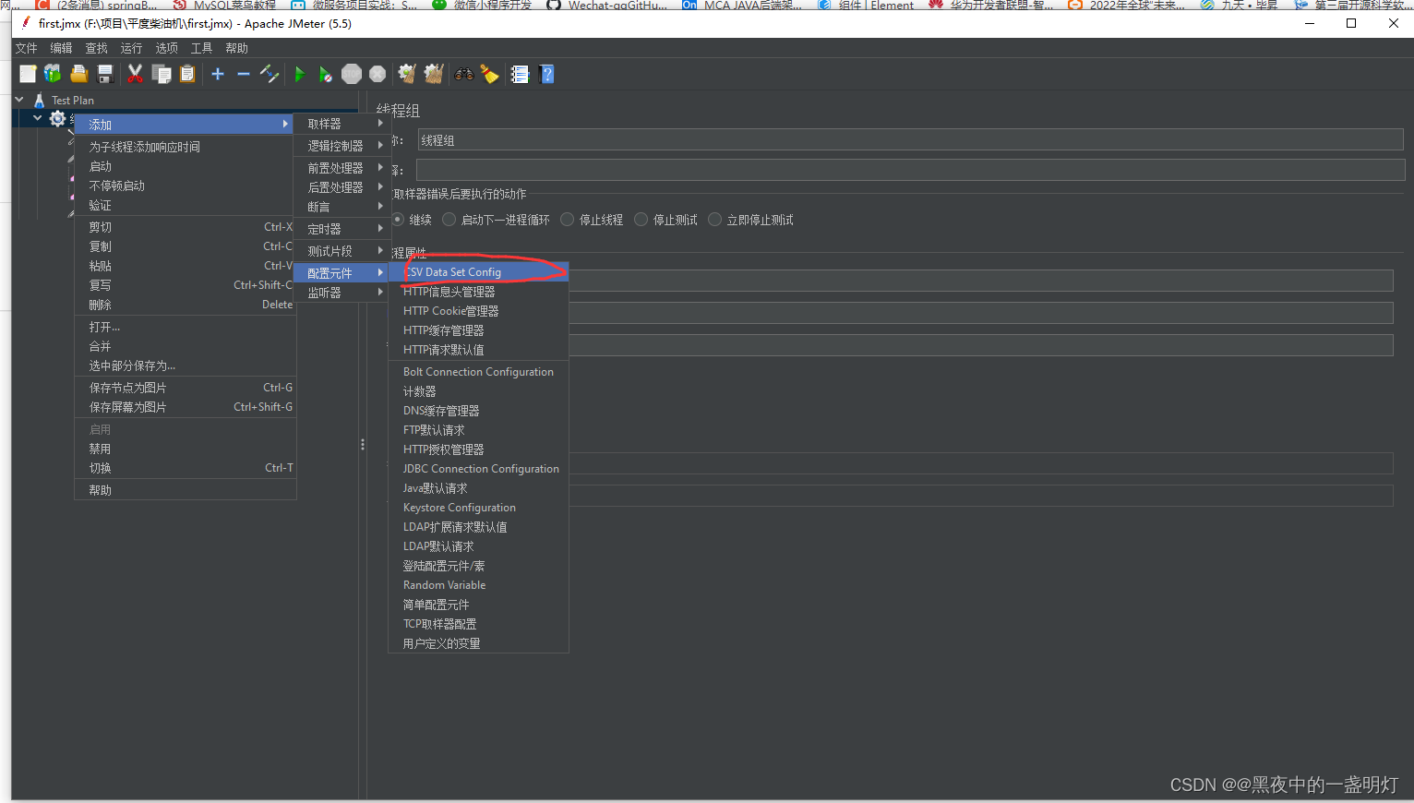Click 验证 in context menu

pyautogui.click(x=185, y=205)
